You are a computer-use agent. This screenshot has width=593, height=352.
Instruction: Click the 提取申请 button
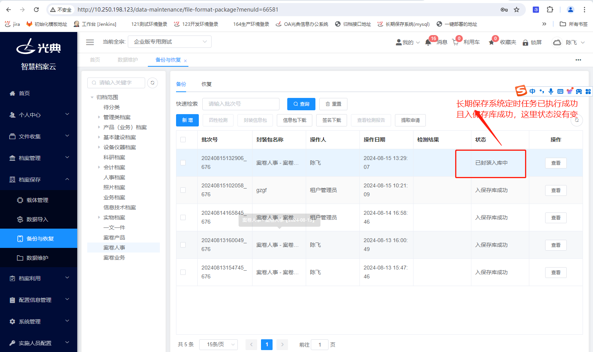410,120
